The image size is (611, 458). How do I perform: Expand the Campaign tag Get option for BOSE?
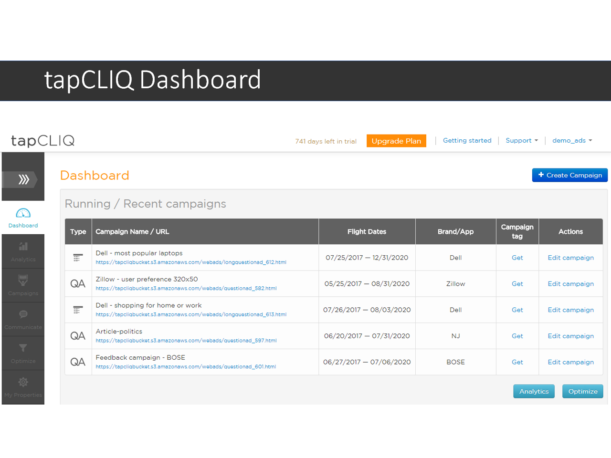(517, 362)
